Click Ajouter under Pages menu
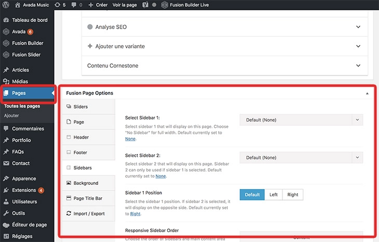 (11, 116)
